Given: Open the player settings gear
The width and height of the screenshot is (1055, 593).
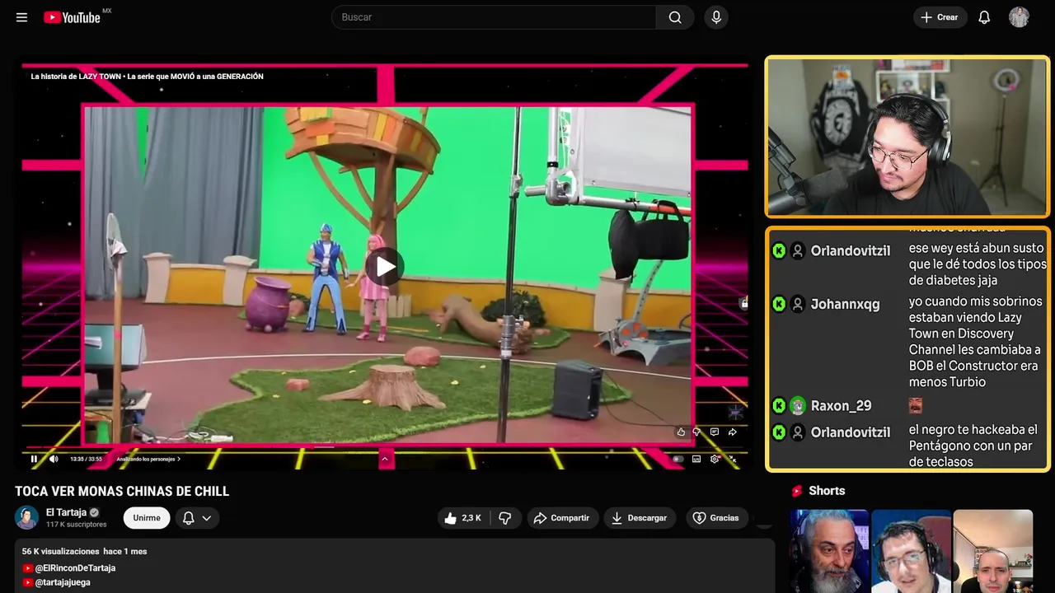Looking at the screenshot, I should pos(715,459).
